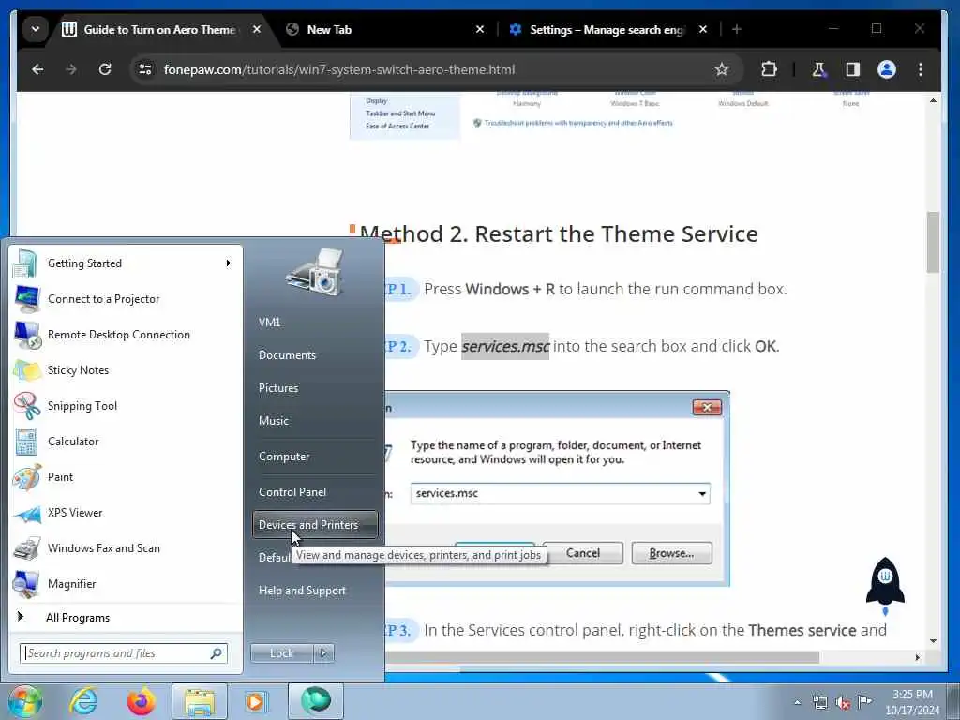Launch XPS Viewer

click(x=126, y=513)
